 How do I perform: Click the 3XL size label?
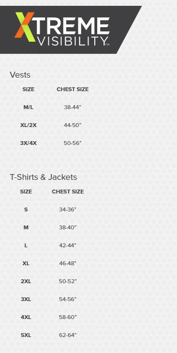(26, 300)
